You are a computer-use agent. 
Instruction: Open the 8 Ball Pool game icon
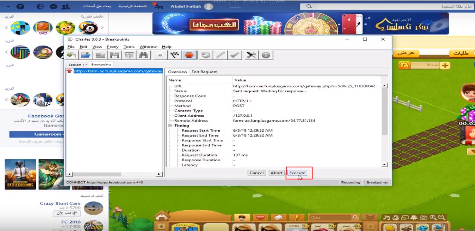pos(88,28)
